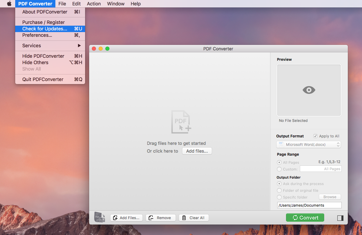Open Preferences... from the menu
The height and width of the screenshot is (235, 362).
point(50,35)
